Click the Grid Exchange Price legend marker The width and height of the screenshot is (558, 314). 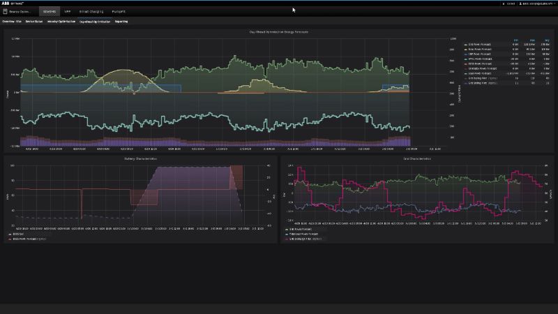[286, 239]
